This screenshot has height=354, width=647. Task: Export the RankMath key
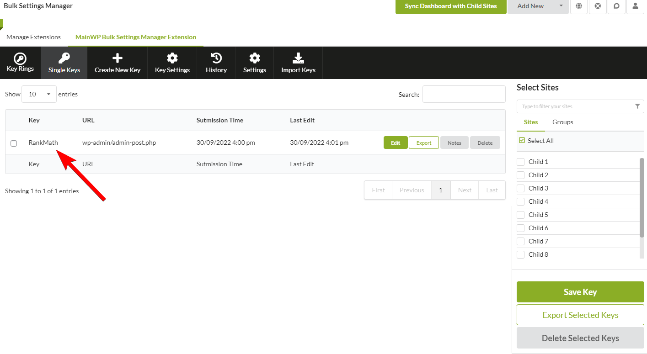coord(424,143)
